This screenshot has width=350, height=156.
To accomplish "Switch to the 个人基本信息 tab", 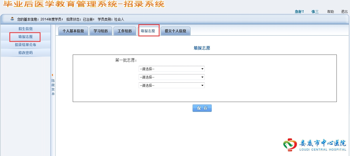I will point(73,31).
